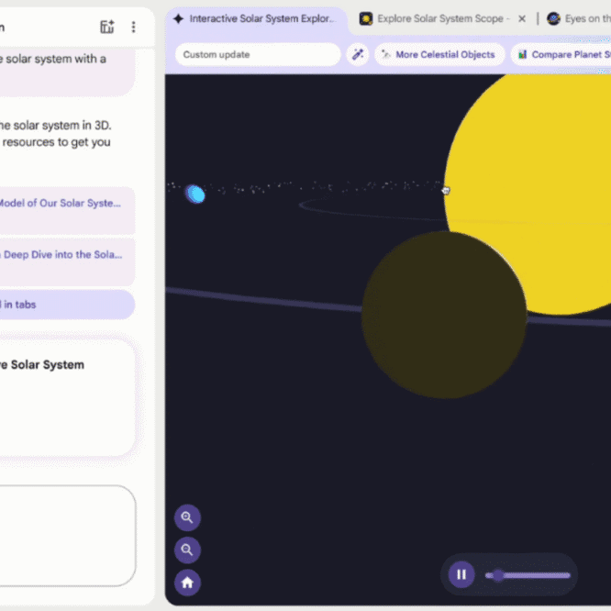
Task: Reset view with the home button
Action: (187, 582)
